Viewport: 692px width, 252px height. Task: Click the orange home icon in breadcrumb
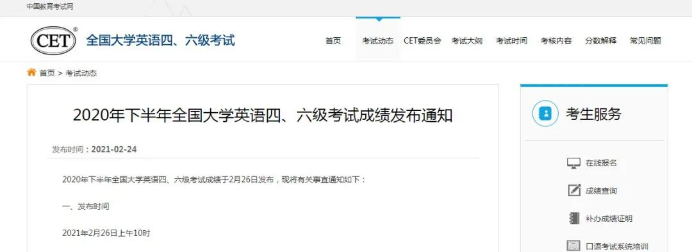31,72
